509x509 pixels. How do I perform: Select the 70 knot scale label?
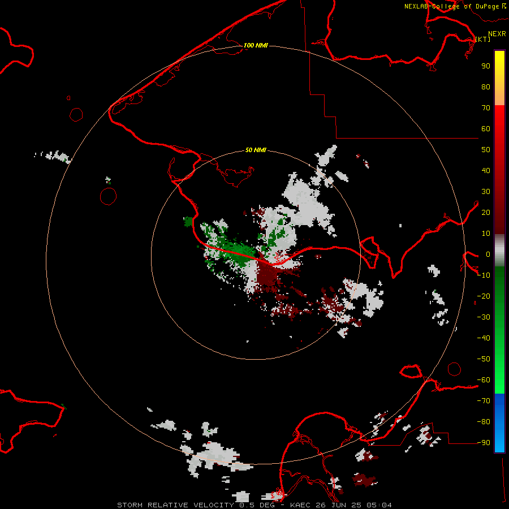click(x=486, y=108)
